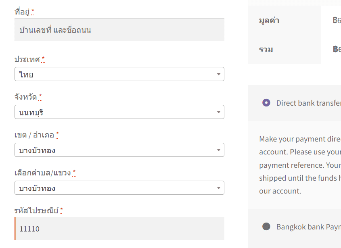Image resolution: width=341 pixels, height=248 pixels.
Task: Focus the รหัสไปรษณีย์ field containing 11110
Action: (x=119, y=229)
